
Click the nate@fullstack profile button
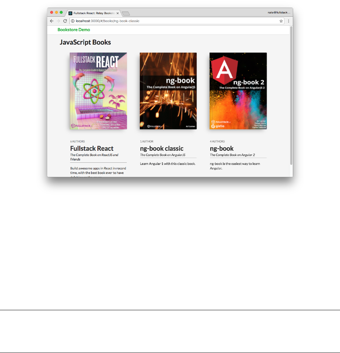[279, 13]
